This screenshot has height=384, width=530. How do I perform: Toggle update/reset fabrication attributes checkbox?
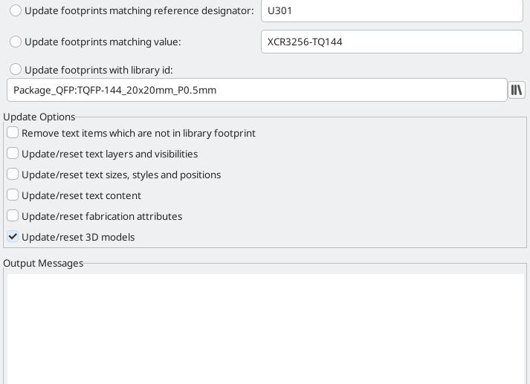pyautogui.click(x=13, y=216)
